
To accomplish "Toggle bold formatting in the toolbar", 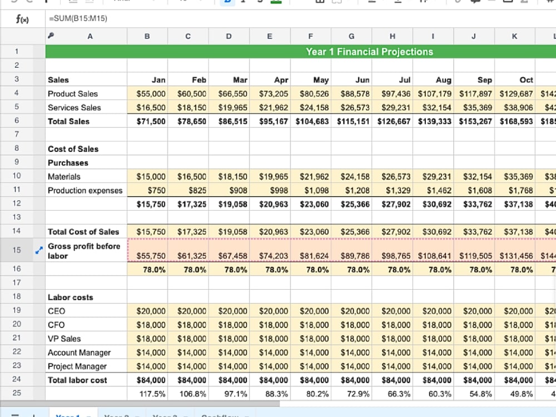I will pos(227,2).
